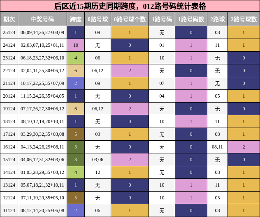Select the 期次 column header
The height and width of the screenshot is (217, 260).
(9, 19)
